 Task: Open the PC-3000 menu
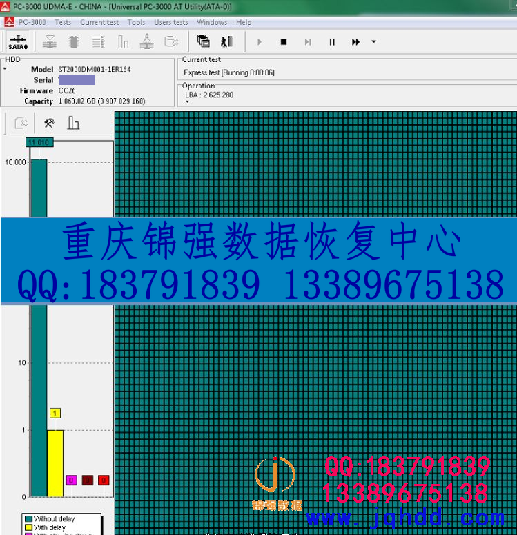32,22
